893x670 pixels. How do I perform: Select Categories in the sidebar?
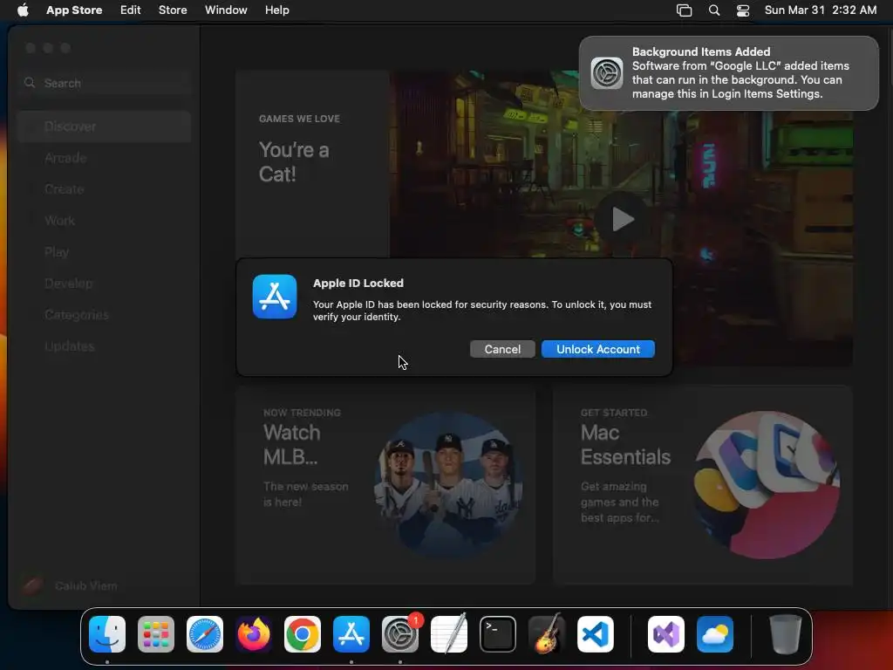(x=105, y=314)
